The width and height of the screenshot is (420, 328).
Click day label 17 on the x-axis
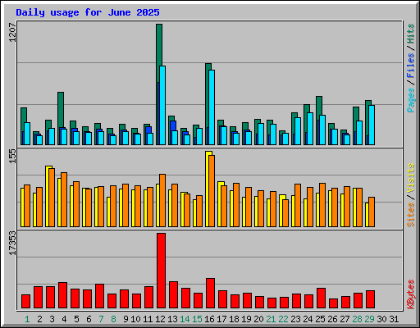click(x=221, y=319)
